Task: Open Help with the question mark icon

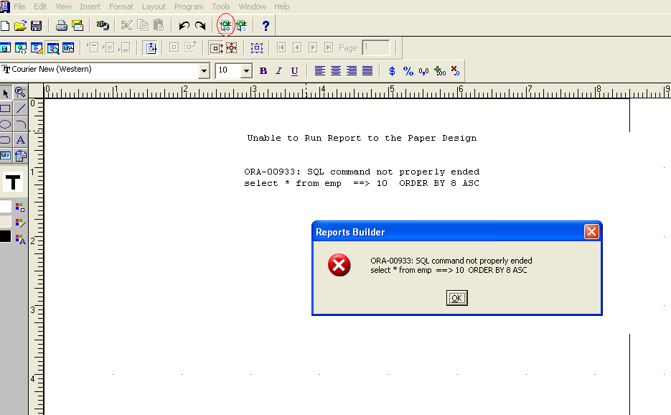Action: [266, 26]
